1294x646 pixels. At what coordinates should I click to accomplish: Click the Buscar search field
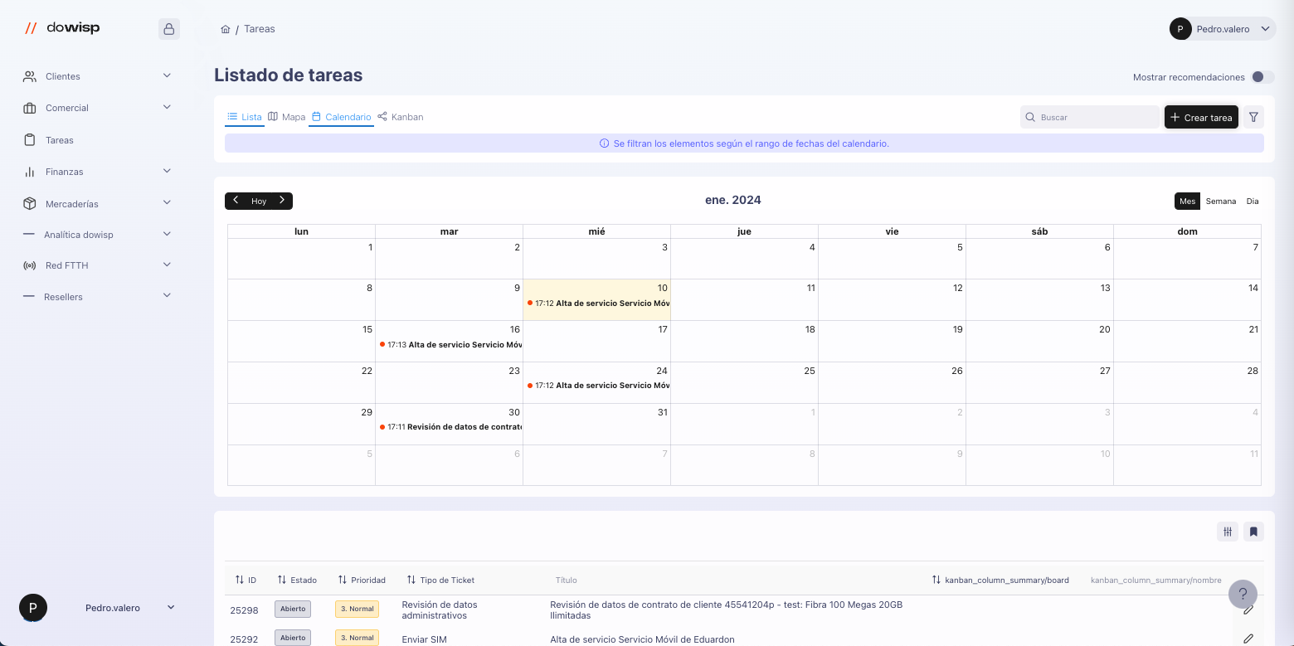coord(1090,117)
